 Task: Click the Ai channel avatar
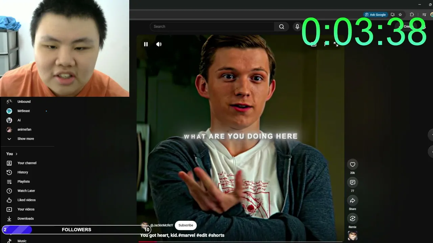pos(9,120)
